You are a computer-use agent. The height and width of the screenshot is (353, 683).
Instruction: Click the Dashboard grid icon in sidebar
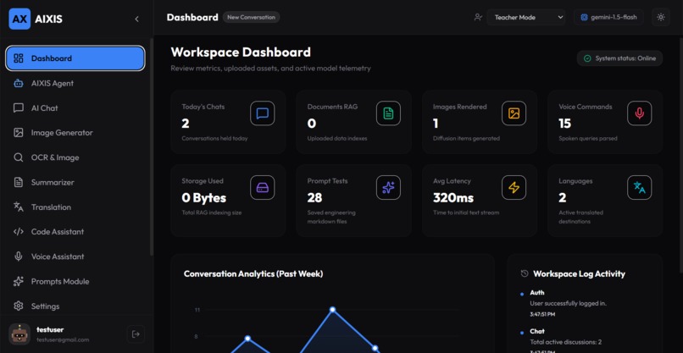click(19, 58)
